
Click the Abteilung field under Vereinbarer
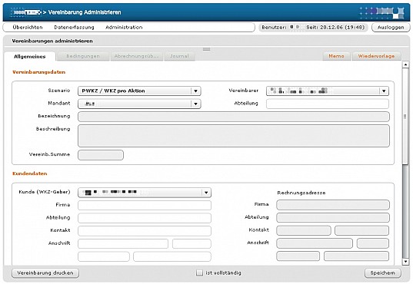coord(328,104)
